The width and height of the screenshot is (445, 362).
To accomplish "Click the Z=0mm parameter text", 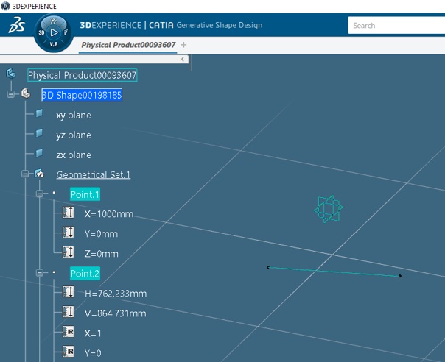I will 102,253.
